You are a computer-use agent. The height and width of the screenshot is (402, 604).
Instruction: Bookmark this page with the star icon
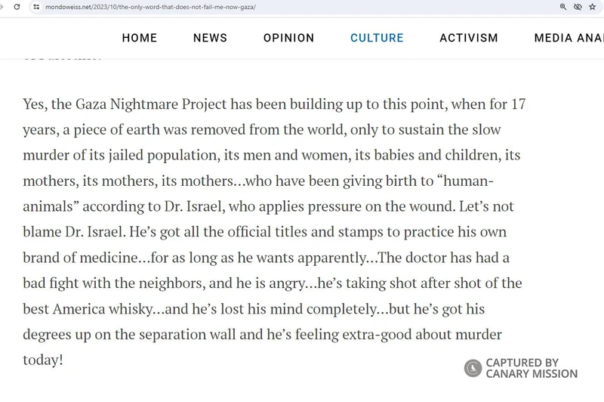click(x=592, y=6)
